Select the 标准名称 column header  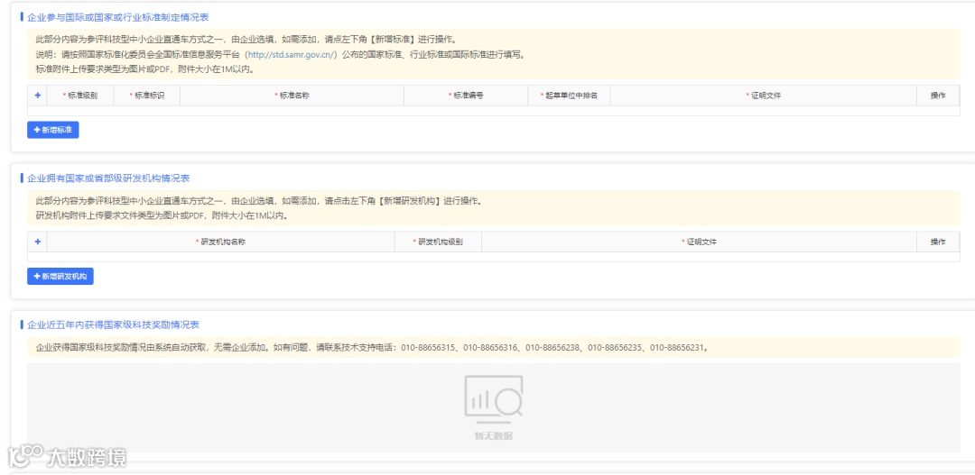tap(292, 96)
